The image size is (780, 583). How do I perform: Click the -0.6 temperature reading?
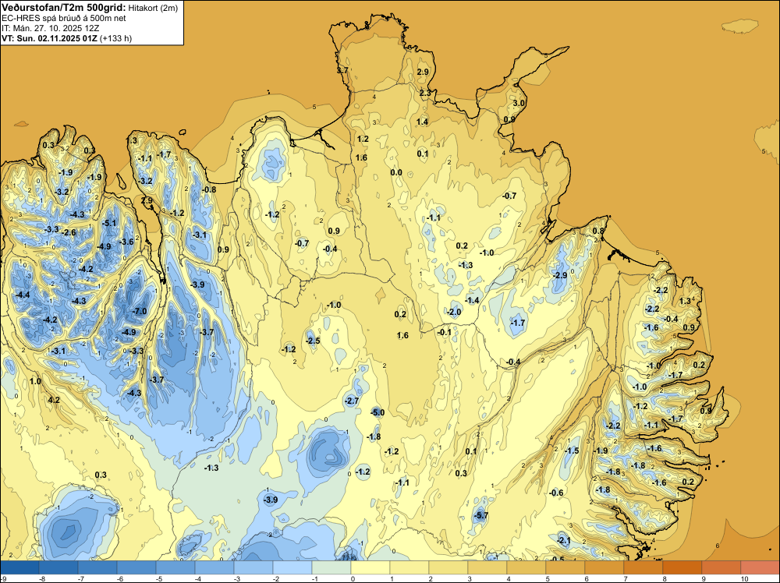coord(556,493)
